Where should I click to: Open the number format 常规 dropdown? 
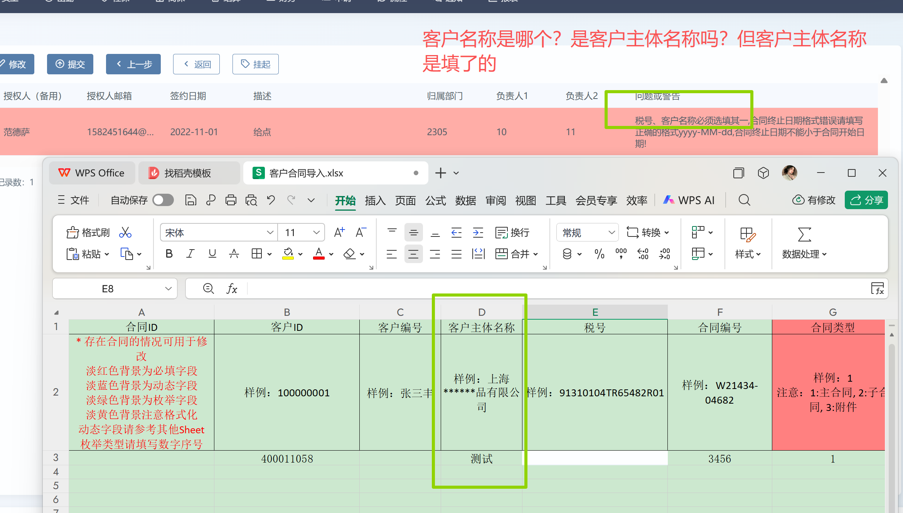611,233
